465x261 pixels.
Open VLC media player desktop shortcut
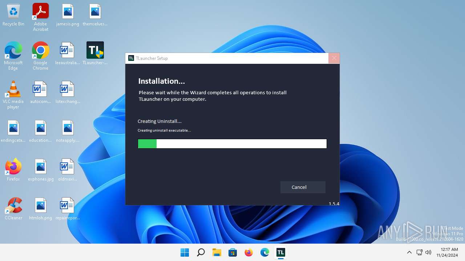coord(13,95)
